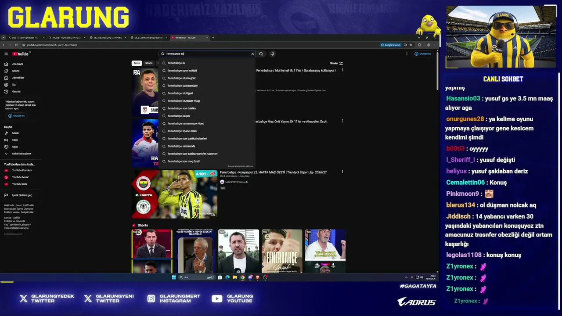Image resolution: width=562 pixels, height=316 pixels.
Task: Open the Gizlilik footer link
Action: 16,218
